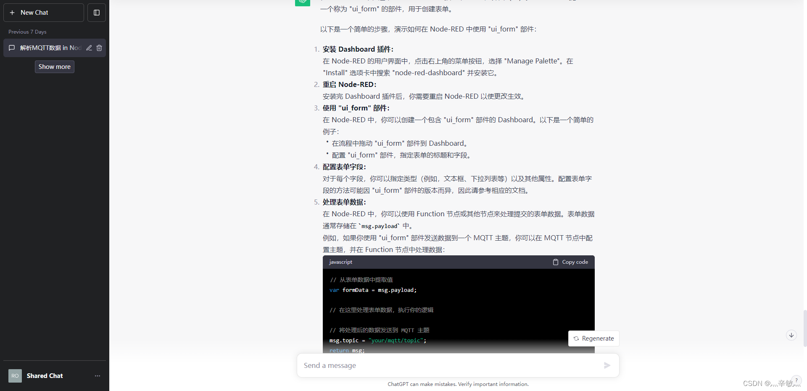Click the Shared Chat account entry

[x=45, y=375]
